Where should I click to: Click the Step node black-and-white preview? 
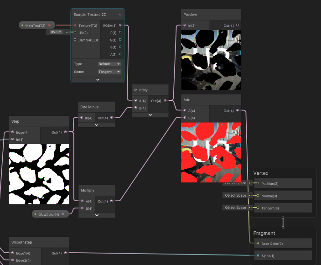point(39,174)
